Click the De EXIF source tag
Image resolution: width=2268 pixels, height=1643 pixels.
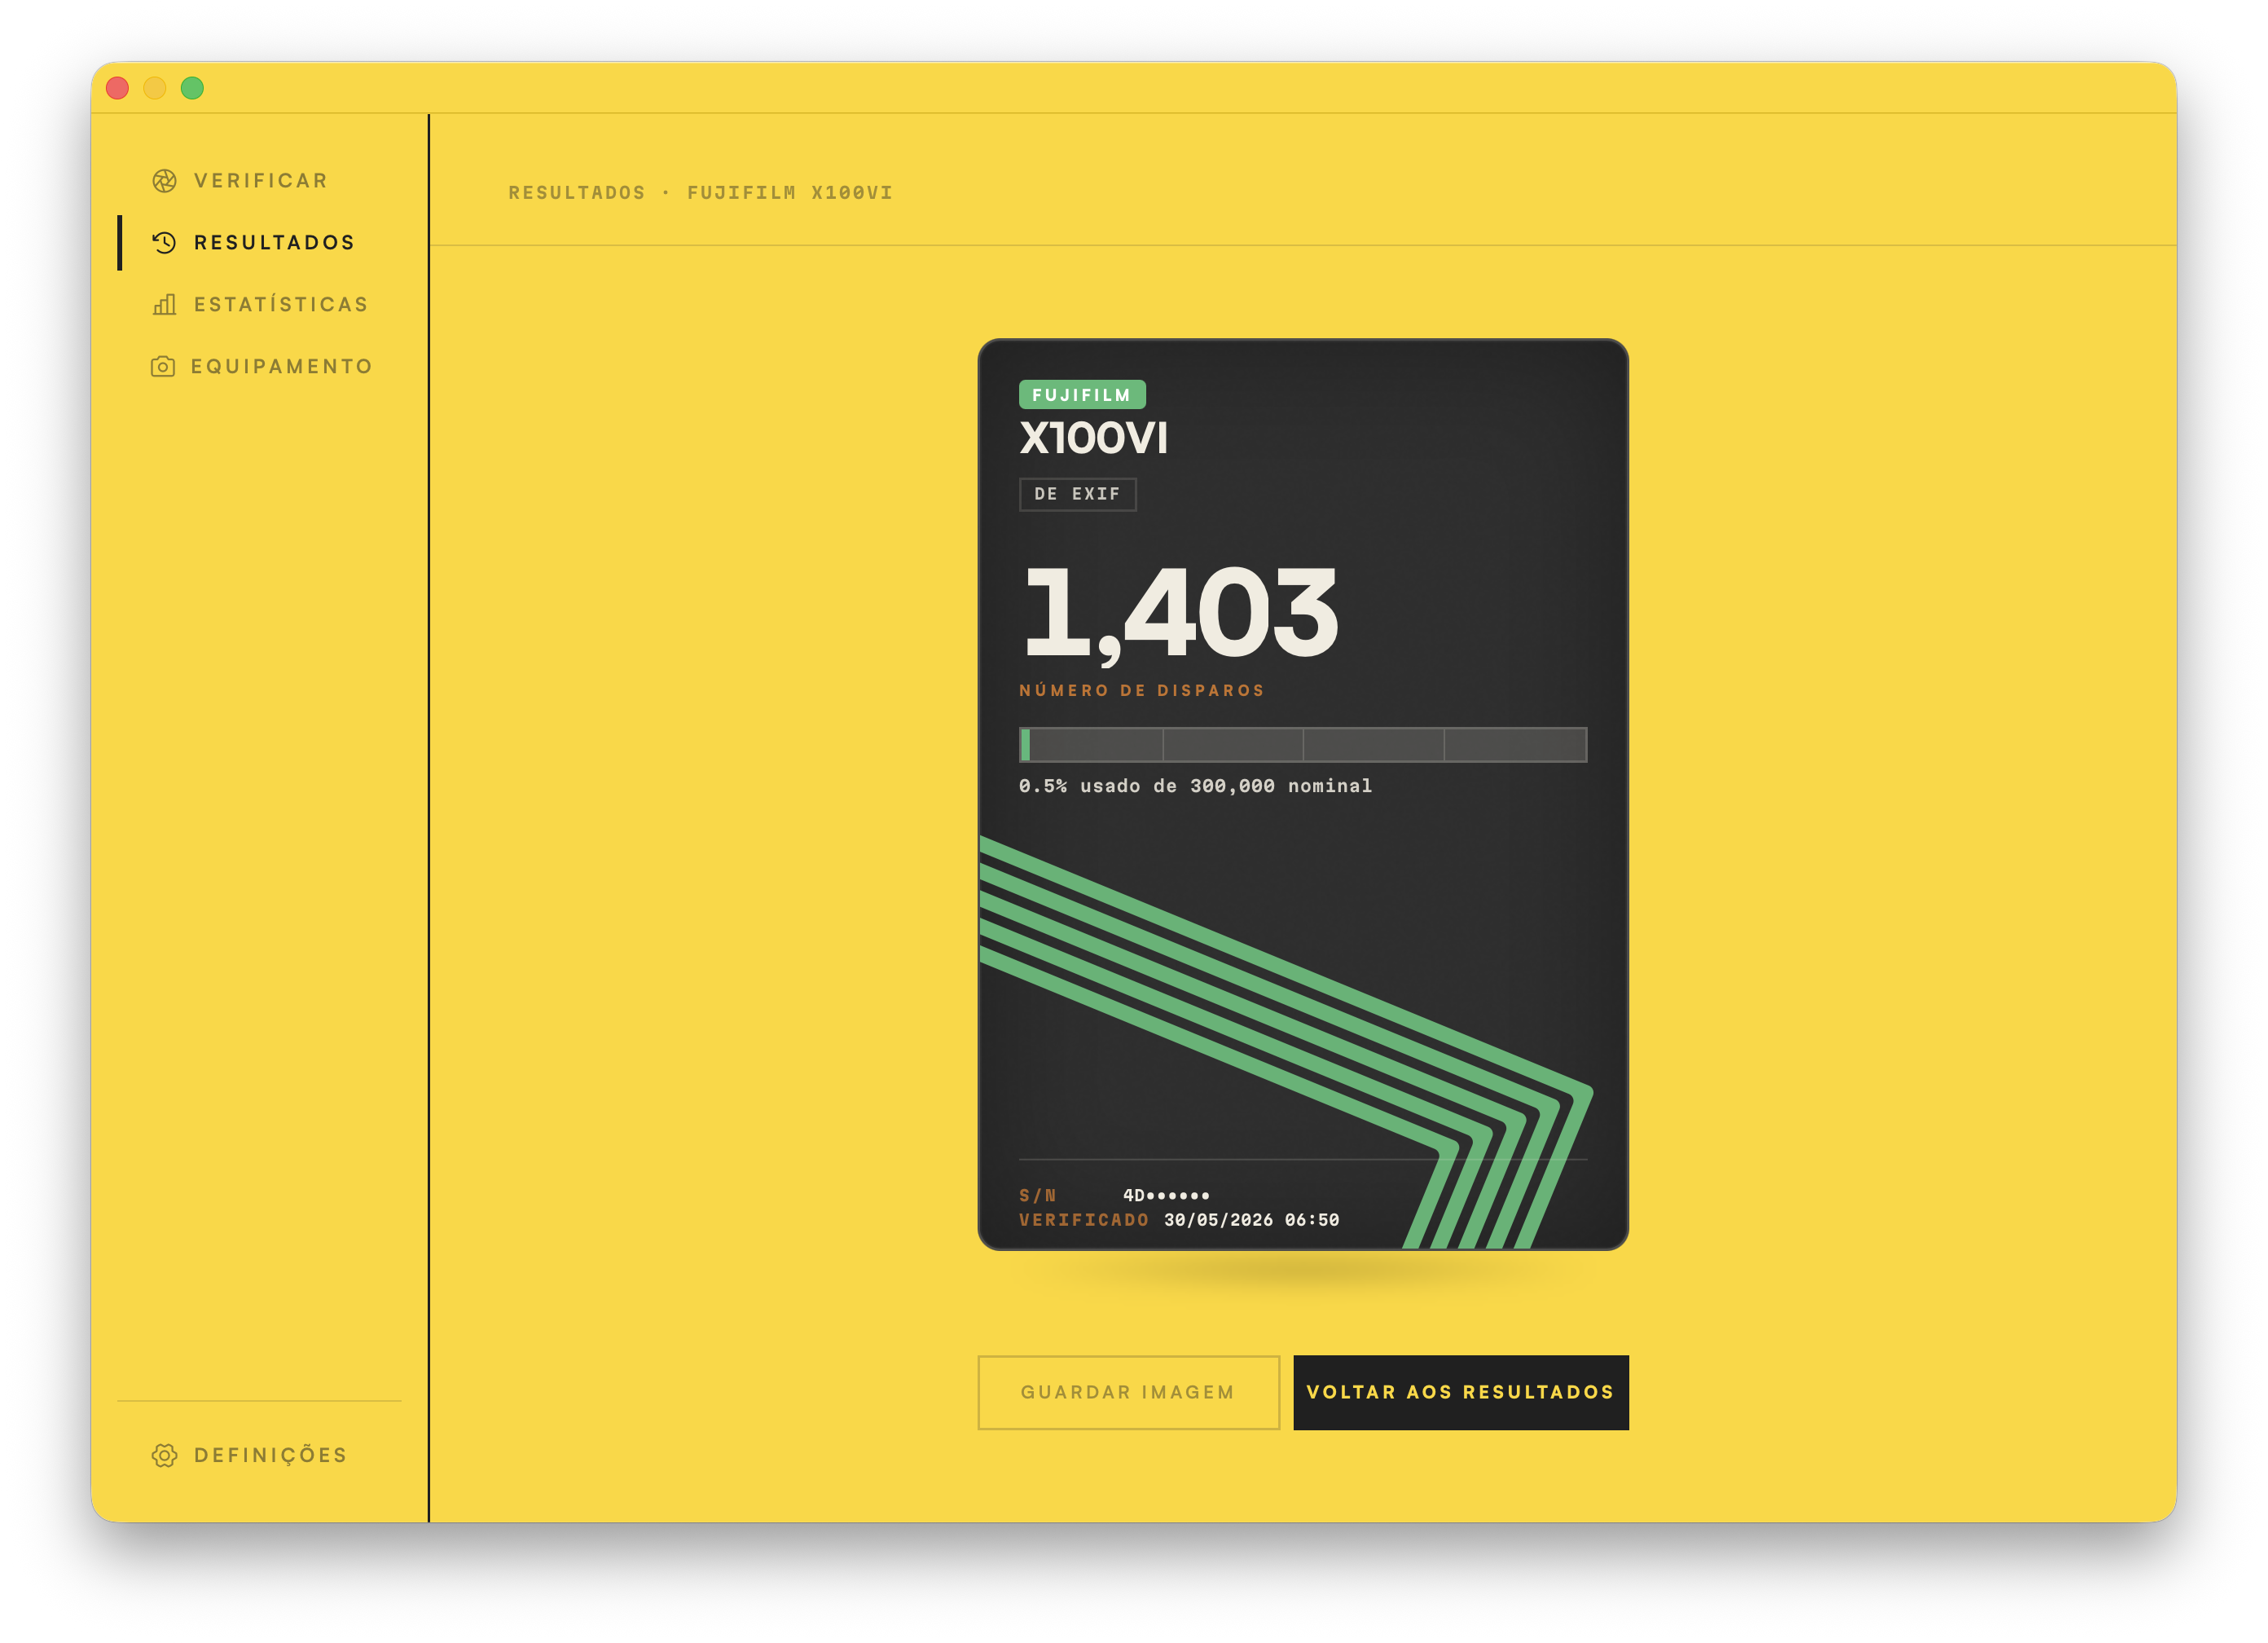coord(1077,495)
